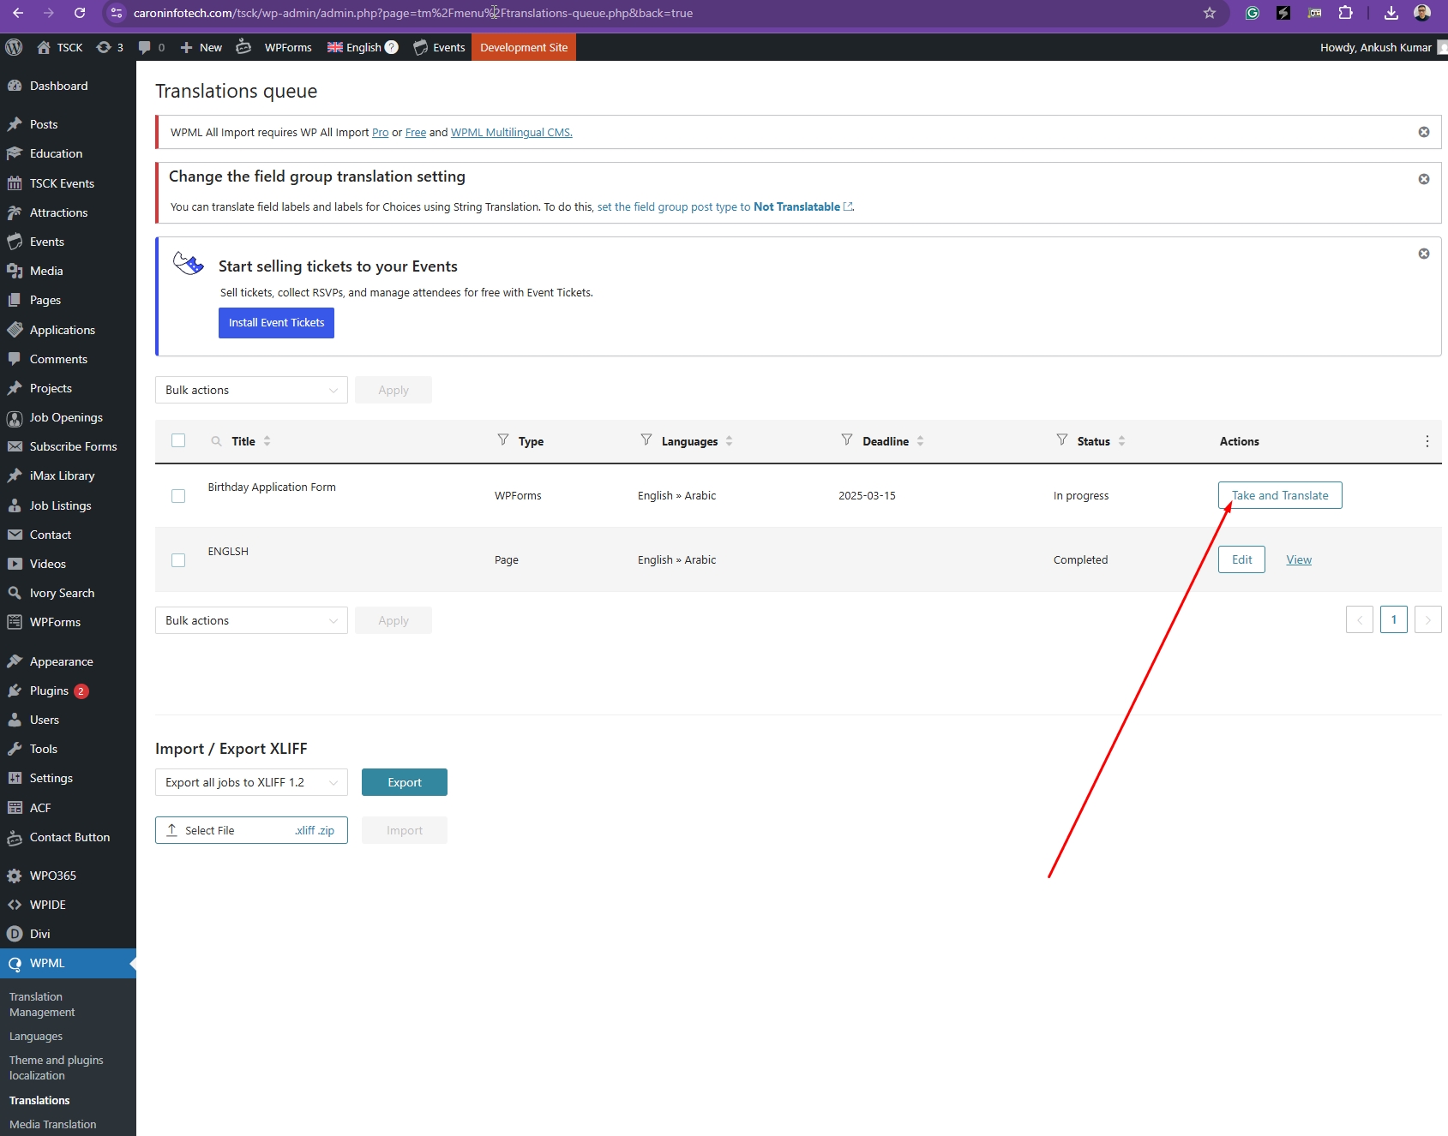Click the WordPress logo in admin bar
This screenshot has height=1136, width=1448.
click(14, 47)
